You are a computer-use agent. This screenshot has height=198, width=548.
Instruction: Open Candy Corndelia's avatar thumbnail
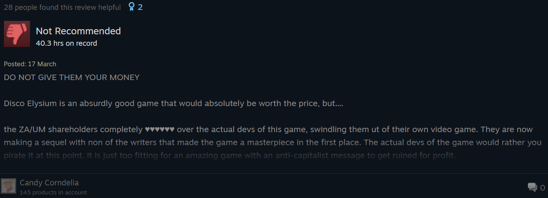8,186
